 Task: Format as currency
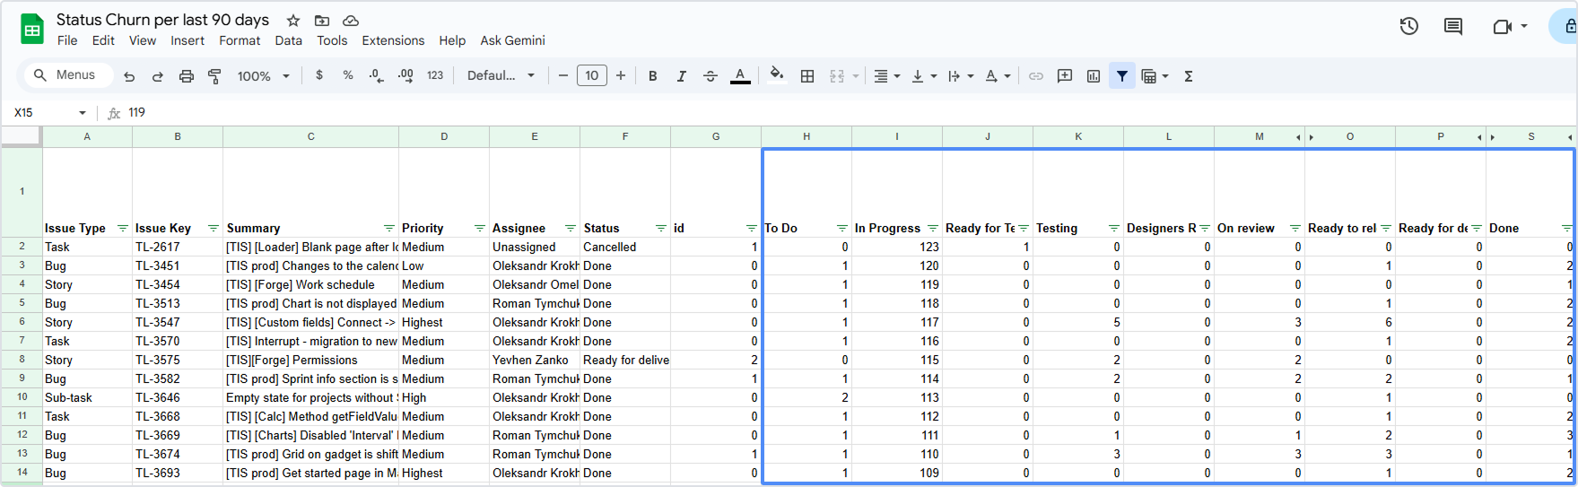click(x=319, y=76)
